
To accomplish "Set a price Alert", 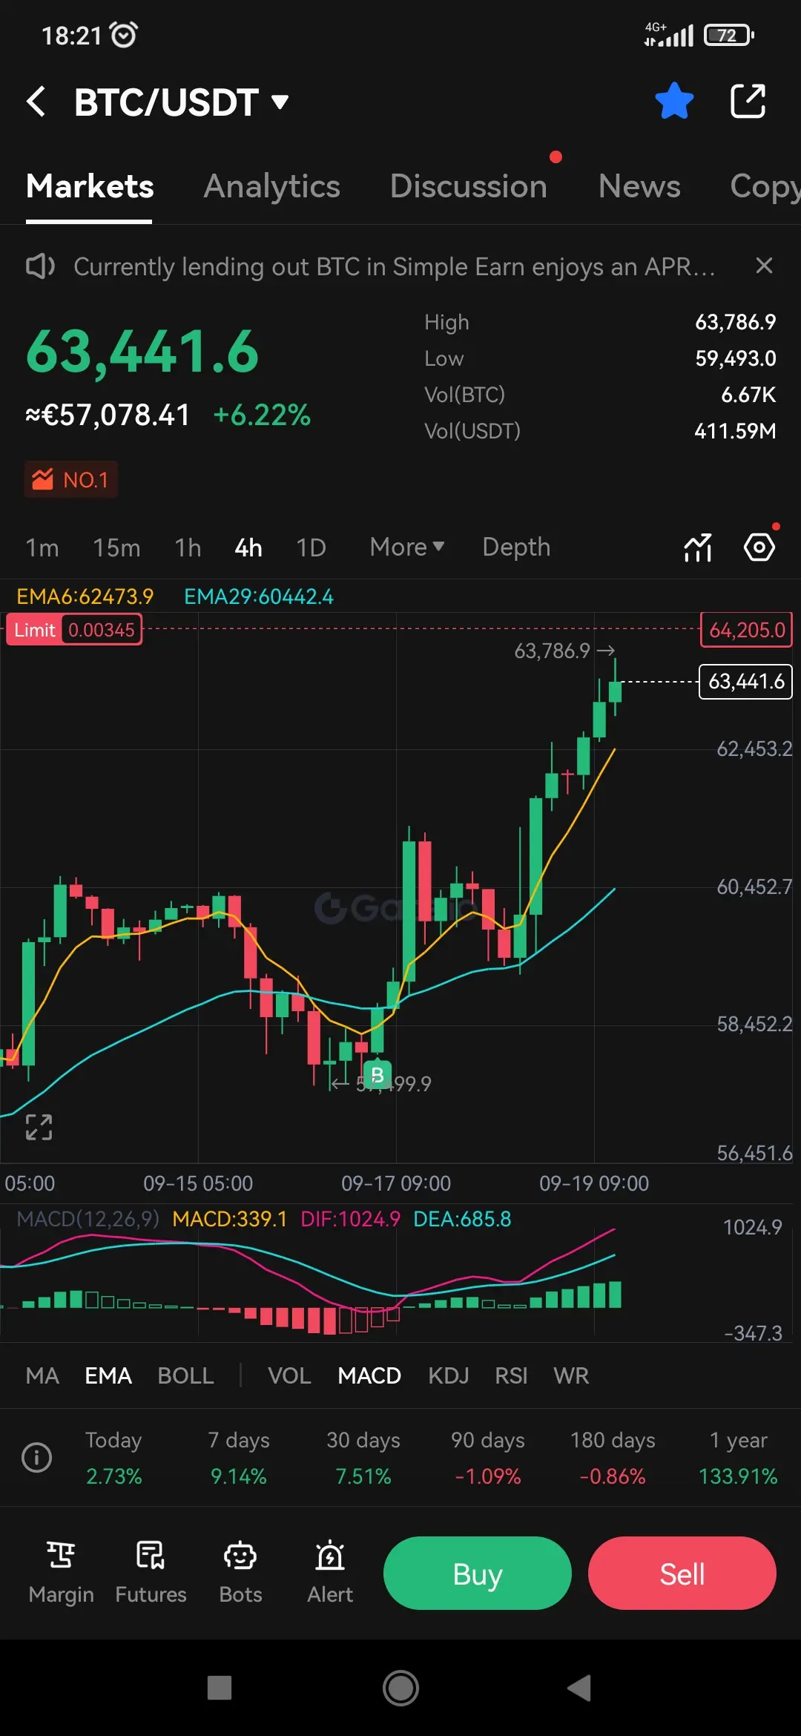I will point(330,1572).
